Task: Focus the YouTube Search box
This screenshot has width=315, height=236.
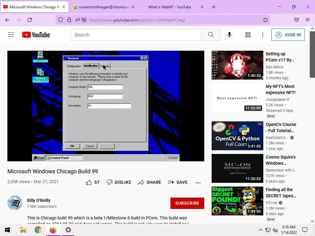Action: pyautogui.click(x=136, y=35)
